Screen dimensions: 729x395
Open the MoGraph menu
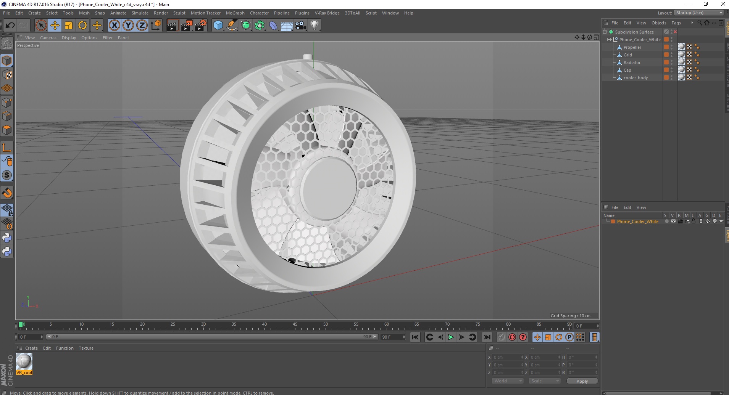(235, 13)
